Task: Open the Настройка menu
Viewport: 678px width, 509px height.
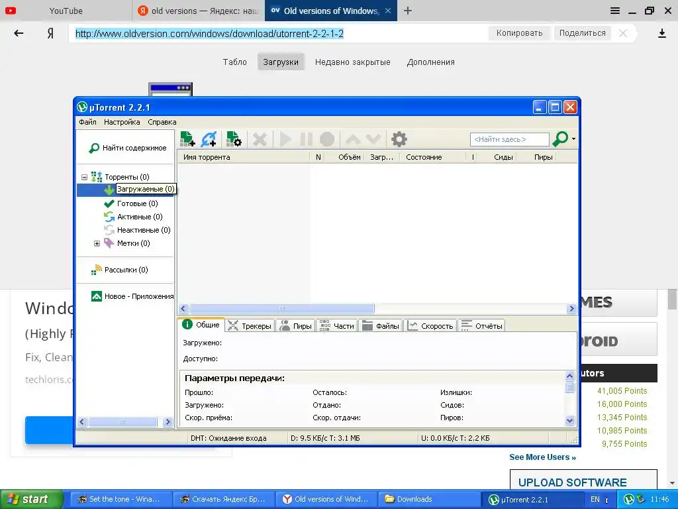Action: 122,122
